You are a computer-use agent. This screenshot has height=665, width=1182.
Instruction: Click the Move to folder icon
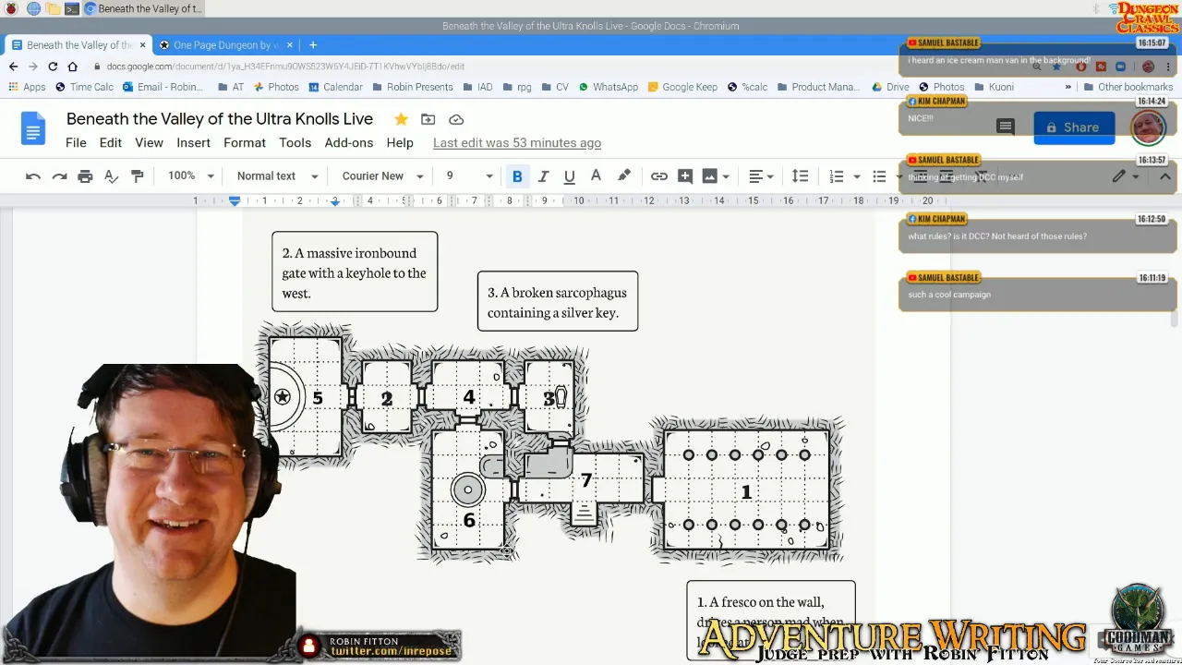tap(428, 119)
